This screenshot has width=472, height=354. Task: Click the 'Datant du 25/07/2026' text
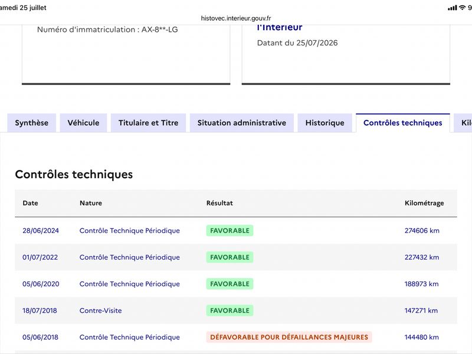click(x=297, y=42)
